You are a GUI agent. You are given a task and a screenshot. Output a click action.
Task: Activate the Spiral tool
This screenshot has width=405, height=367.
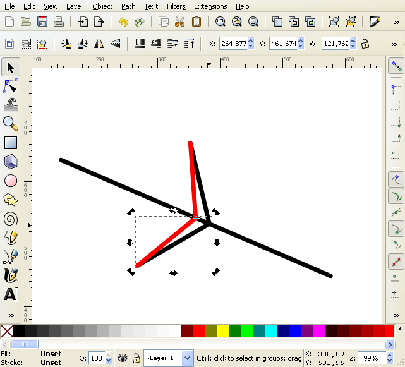(11, 219)
